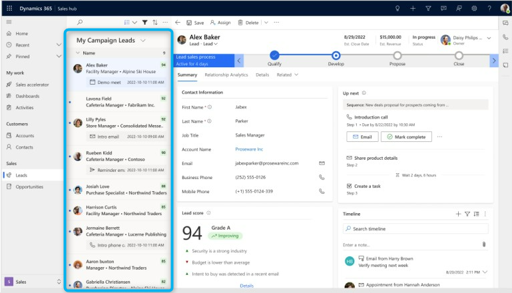Open the list view options dropdown
Screen dimensions: 512x293
(130, 22)
